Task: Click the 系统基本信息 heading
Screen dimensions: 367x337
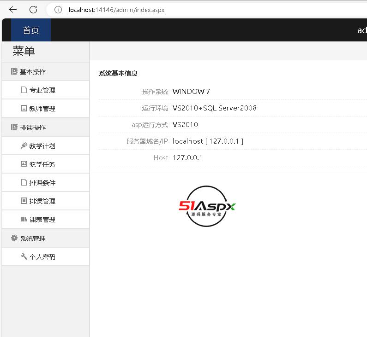Action: pyautogui.click(x=118, y=73)
